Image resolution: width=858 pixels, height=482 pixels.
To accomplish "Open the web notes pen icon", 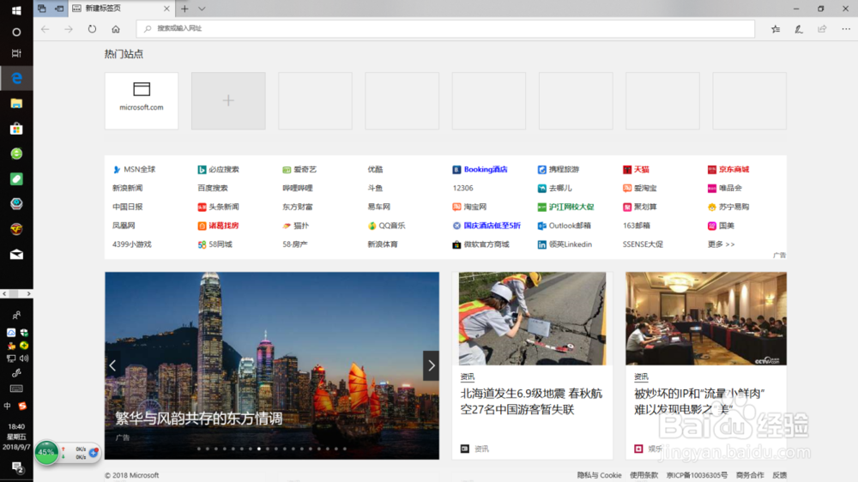I will 799,29.
